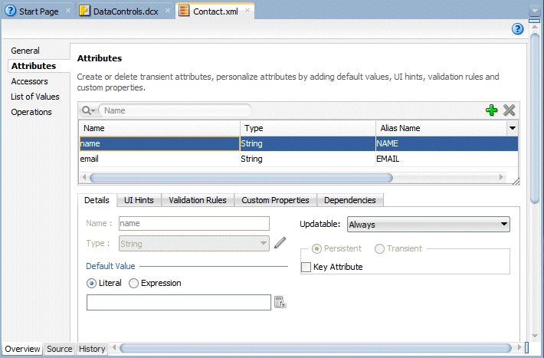Image resolution: width=544 pixels, height=358 pixels.
Task: Click the editor vertical scrollbar thumb
Action: pos(535,118)
